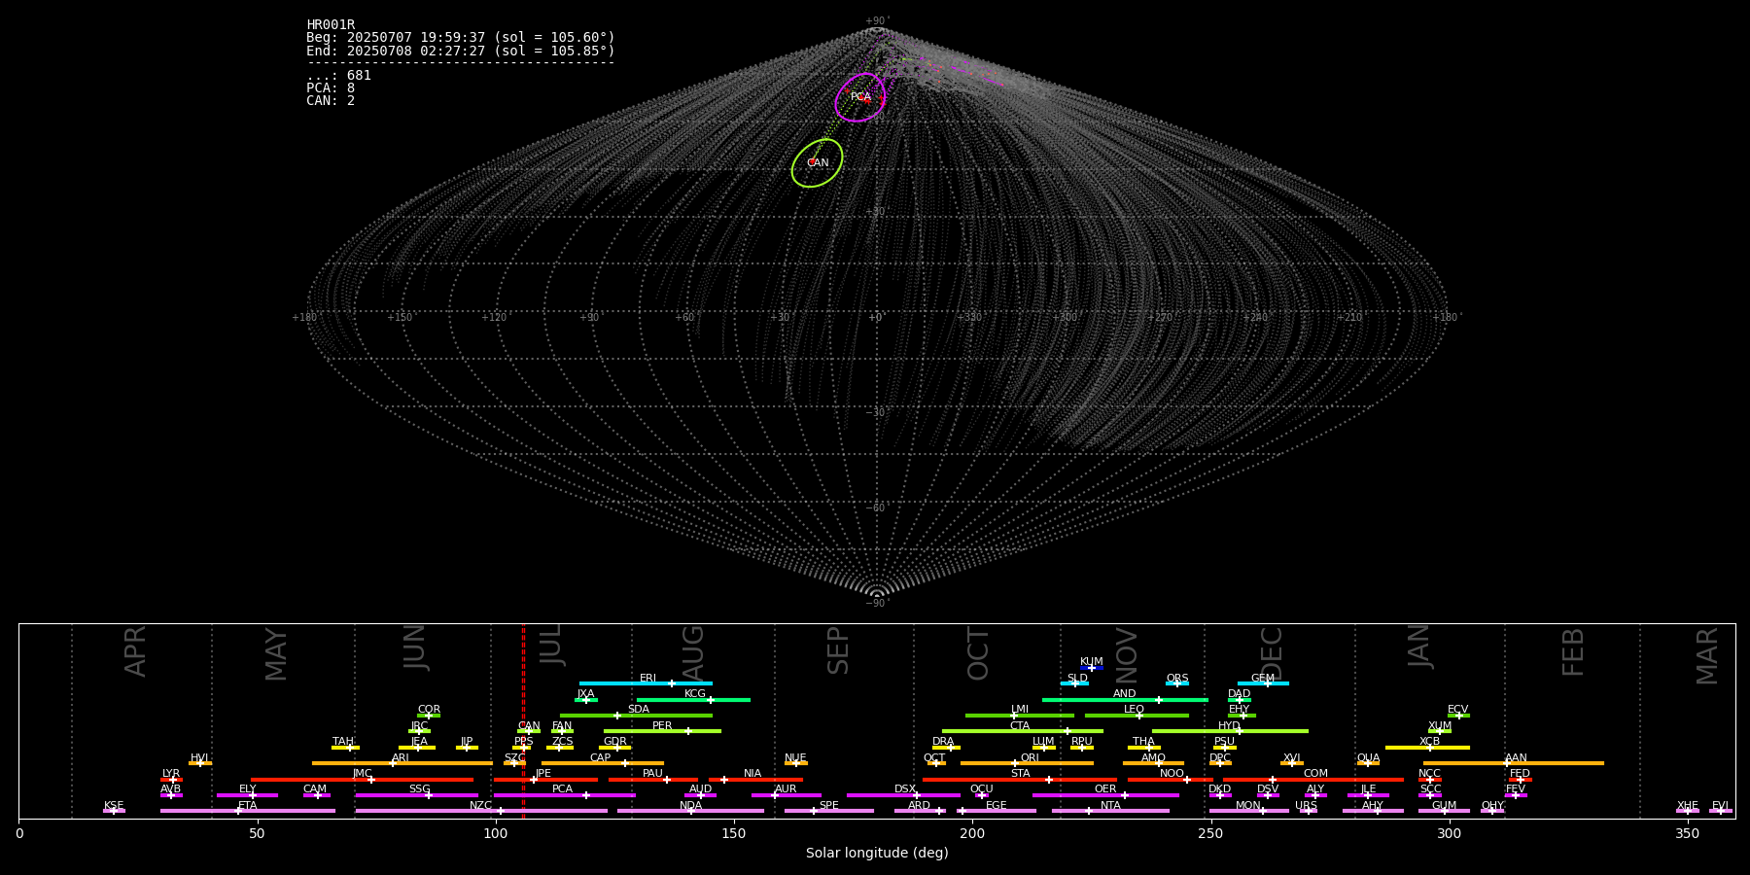Viewport: 1750px width, 875px height.
Task: Click the HYD shower bar label
Action: point(1230,726)
